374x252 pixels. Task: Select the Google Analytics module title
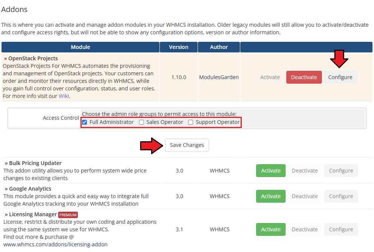(30, 189)
